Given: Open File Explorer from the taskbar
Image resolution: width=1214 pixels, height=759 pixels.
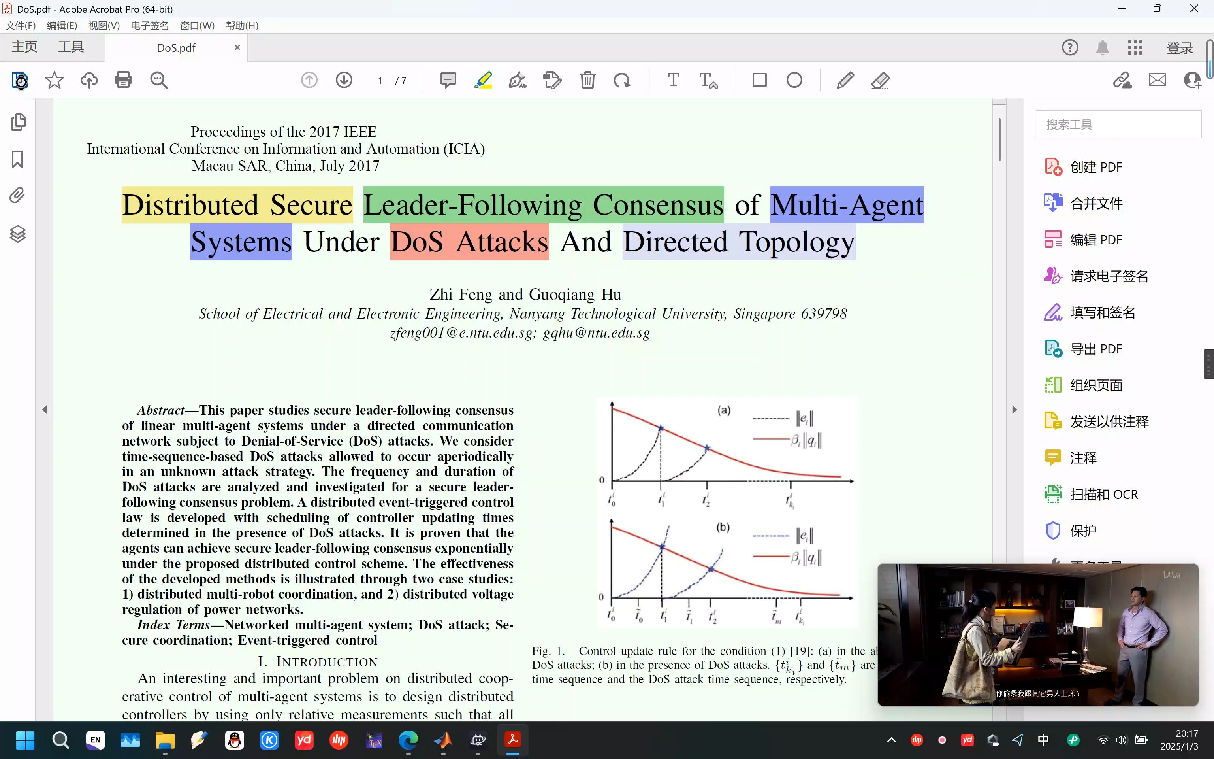Looking at the screenshot, I should point(165,740).
